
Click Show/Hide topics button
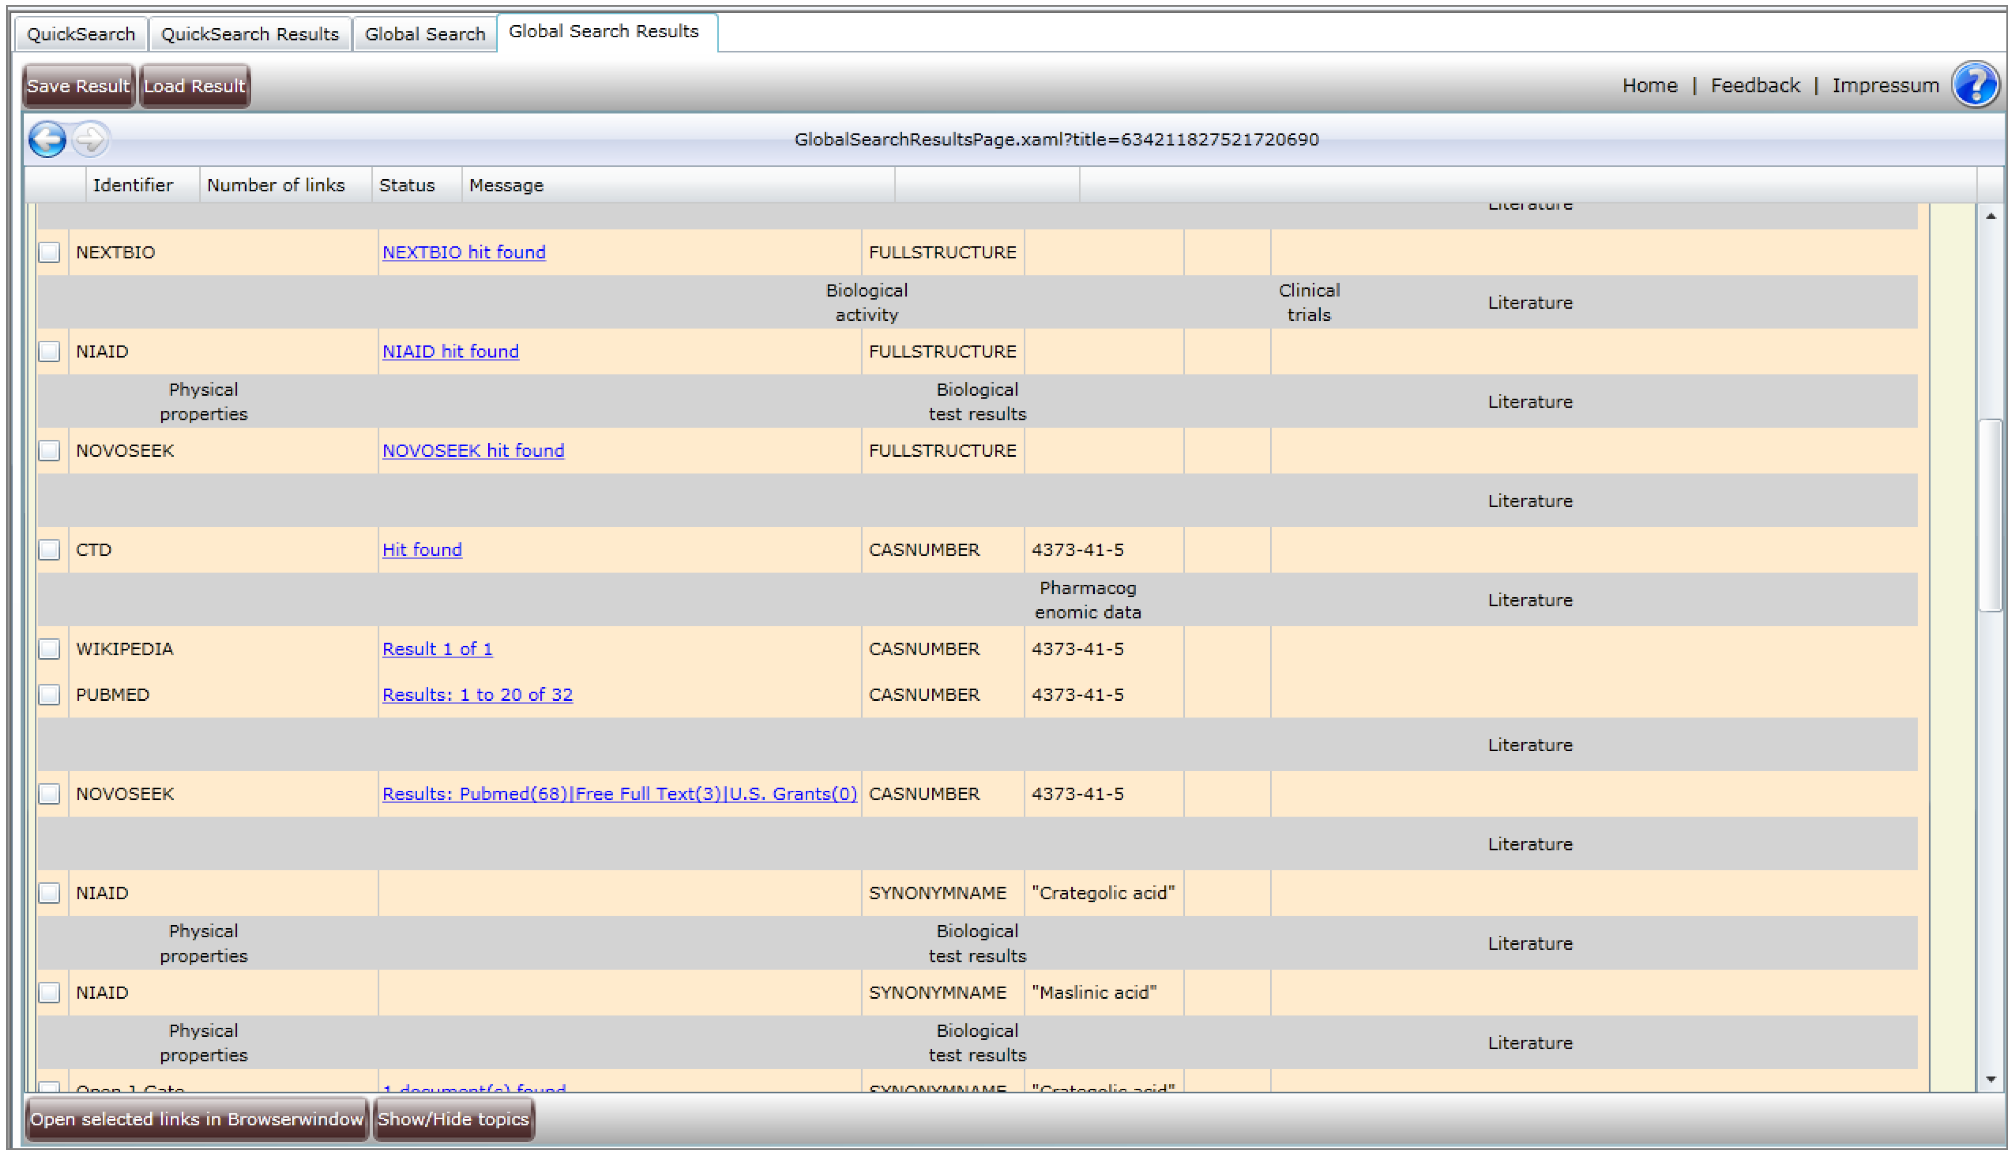[x=453, y=1119]
